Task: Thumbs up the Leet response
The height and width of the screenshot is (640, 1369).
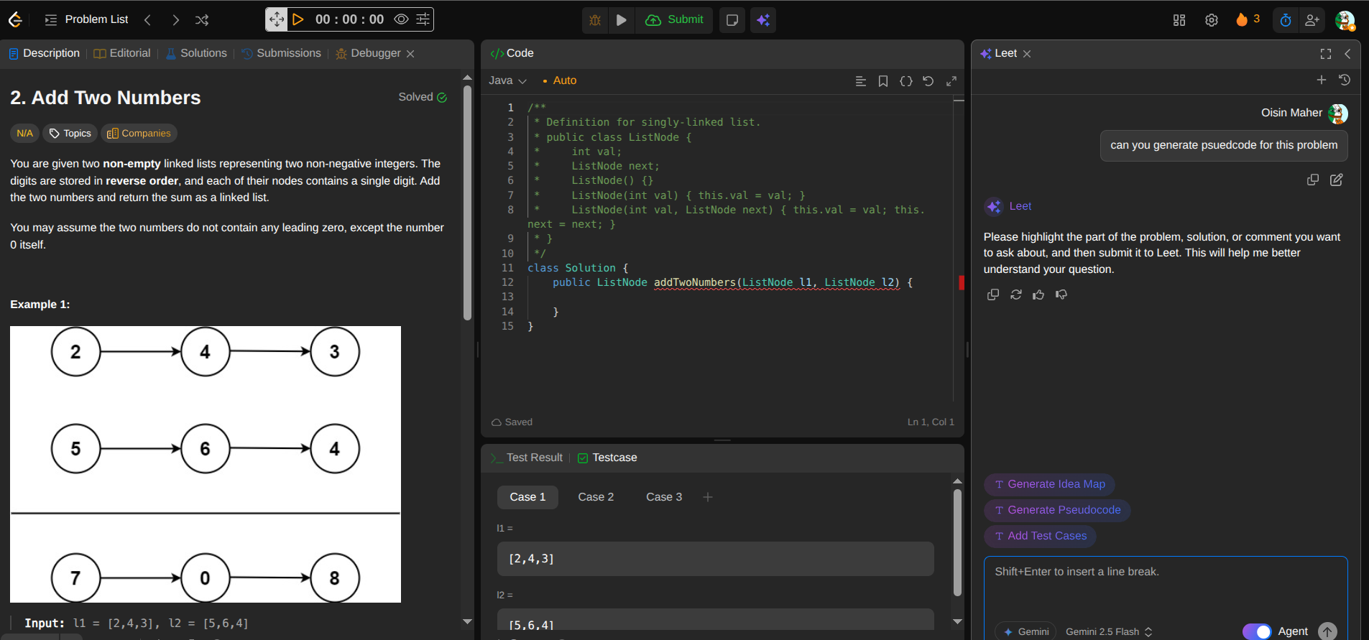Action: point(1038,295)
